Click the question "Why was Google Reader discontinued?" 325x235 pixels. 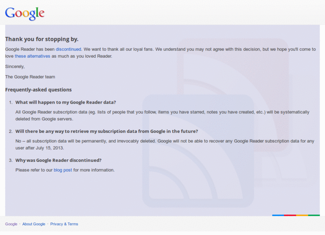58,160
